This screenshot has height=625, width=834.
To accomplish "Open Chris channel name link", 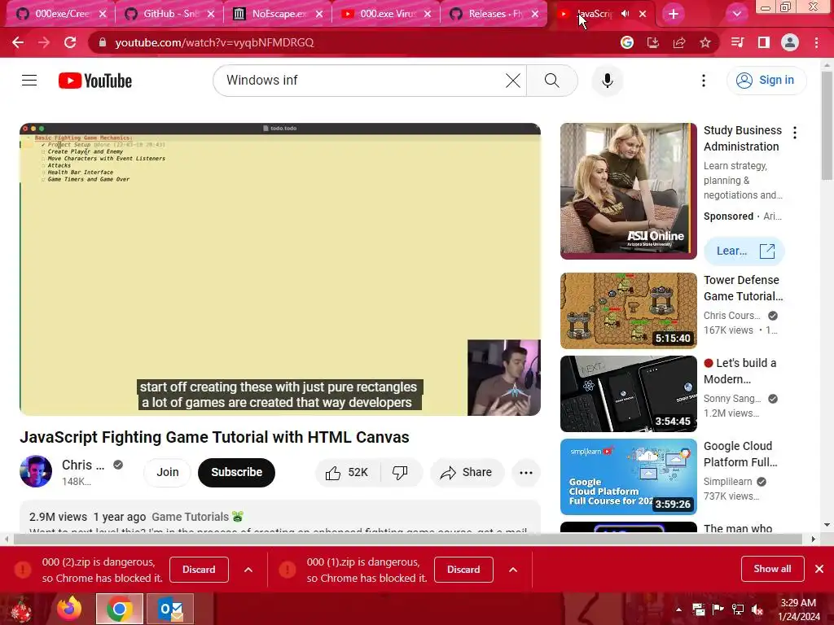I will 83,465.
